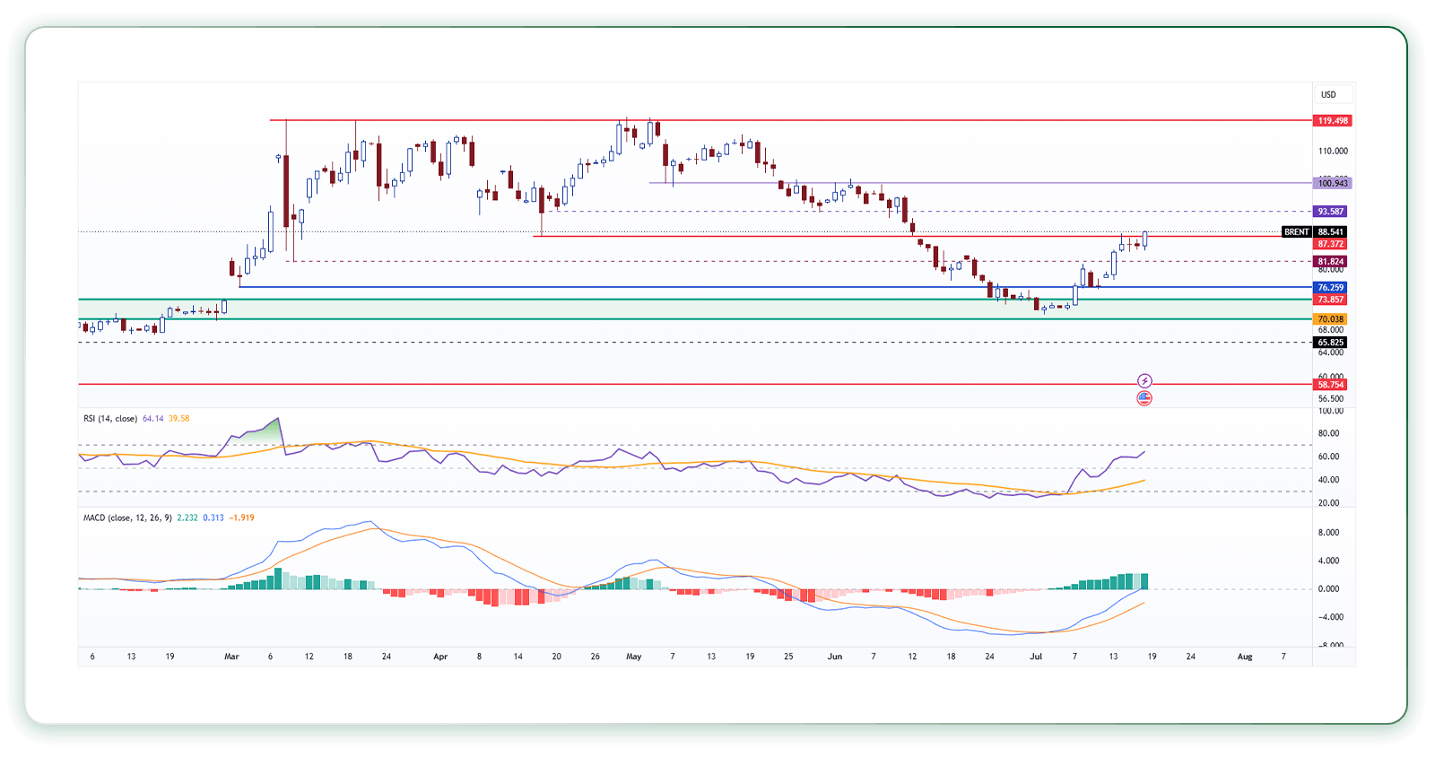Click the 87.372 red price label
Screen dimensions: 1435x757
tap(1330, 244)
